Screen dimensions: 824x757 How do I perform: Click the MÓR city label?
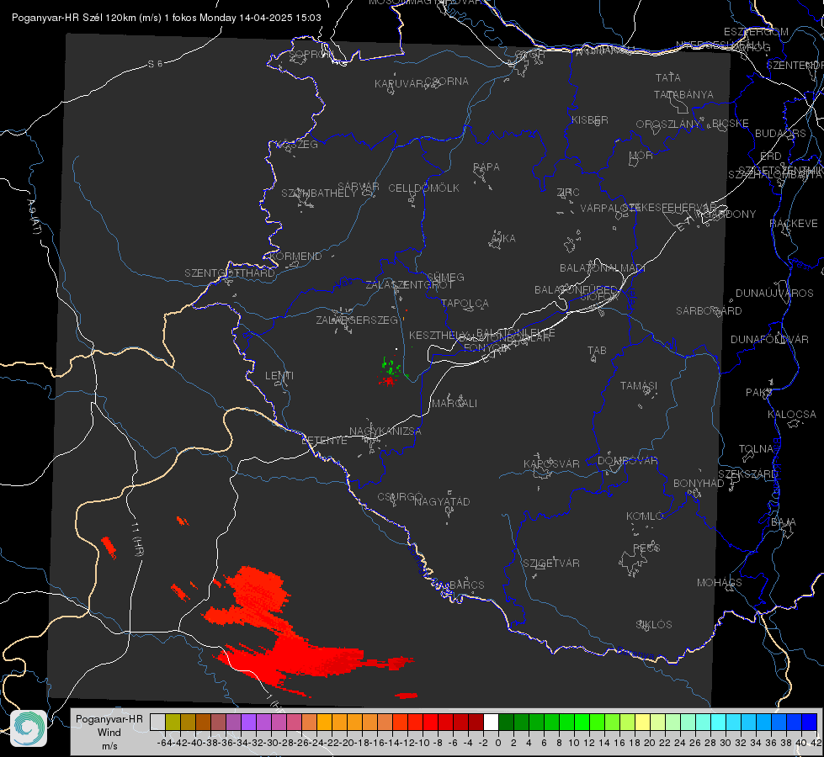641,156
